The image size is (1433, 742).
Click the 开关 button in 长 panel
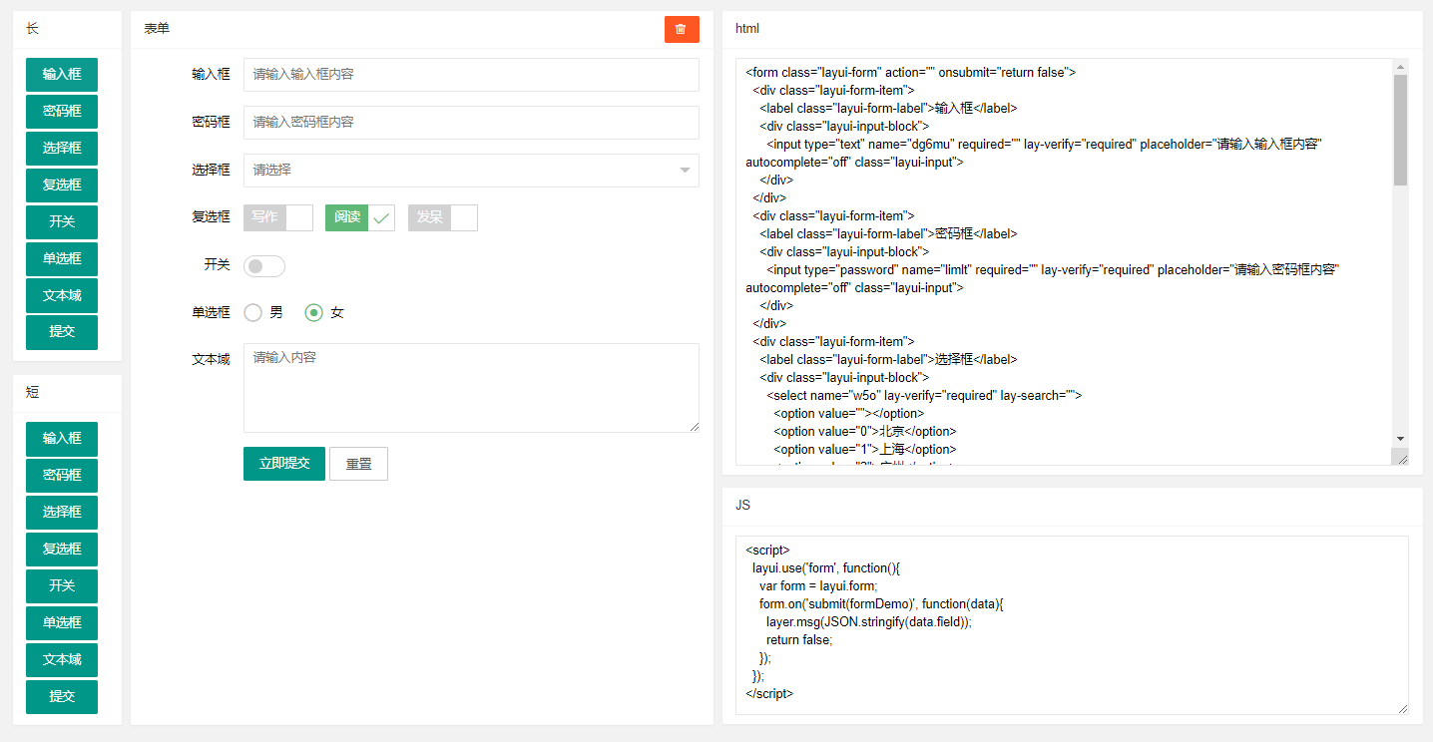(x=62, y=221)
